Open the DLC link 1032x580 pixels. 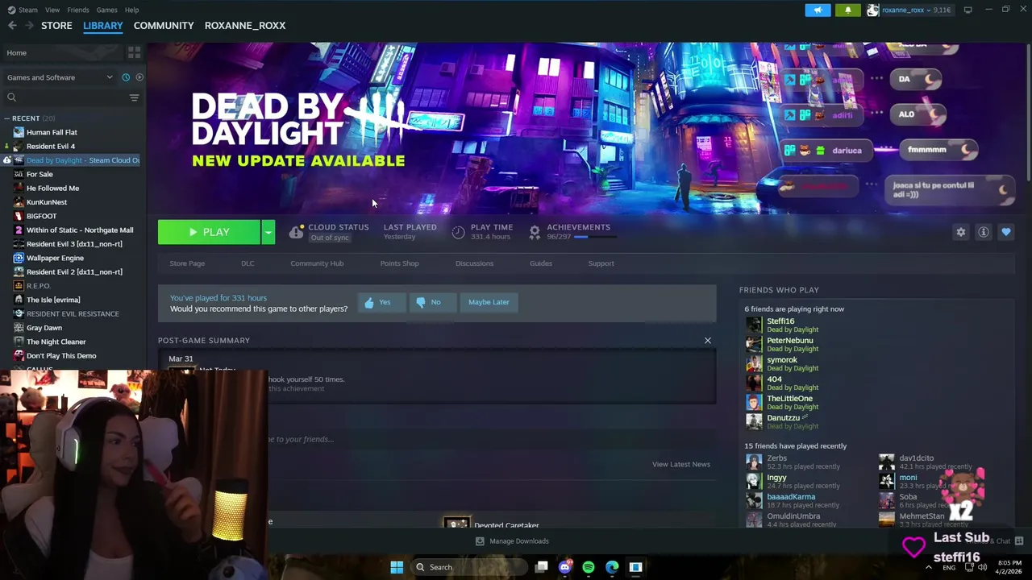point(248,263)
